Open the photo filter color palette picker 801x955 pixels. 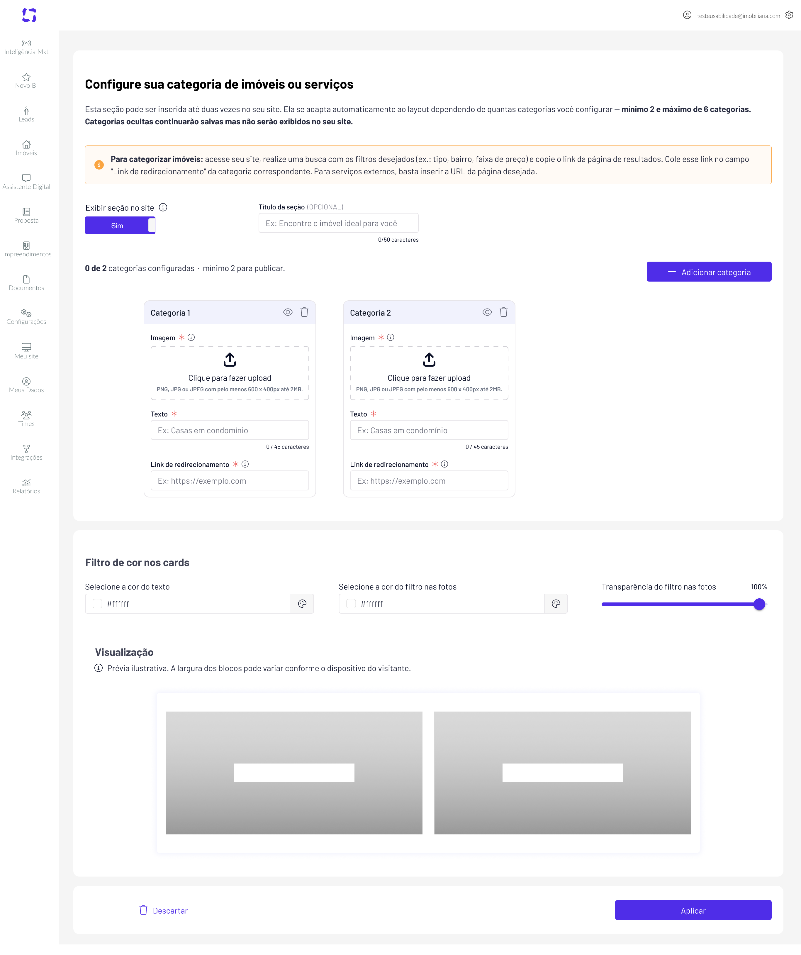click(556, 603)
